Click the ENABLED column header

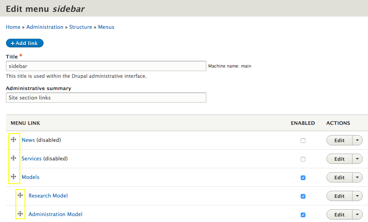coord(303,123)
